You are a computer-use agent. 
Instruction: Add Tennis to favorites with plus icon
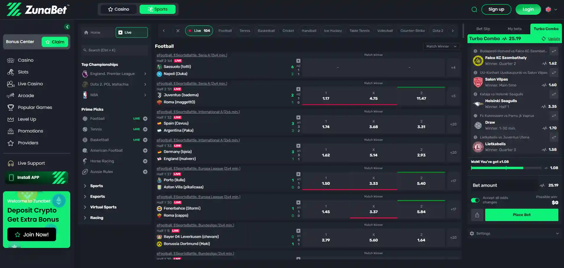pyautogui.click(x=145, y=129)
